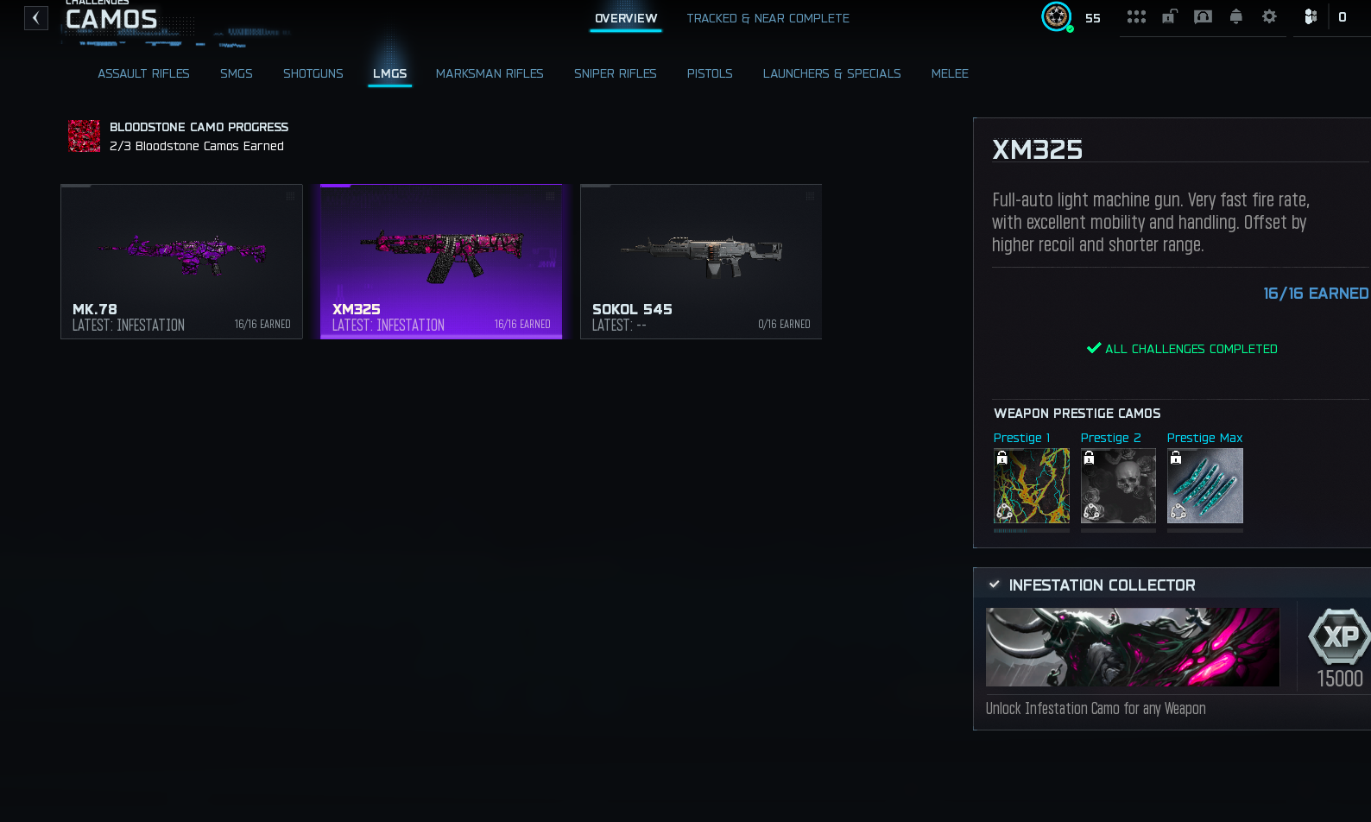Image resolution: width=1371 pixels, height=822 pixels.
Task: Click the Prestige 1 label
Action: pyautogui.click(x=1022, y=438)
